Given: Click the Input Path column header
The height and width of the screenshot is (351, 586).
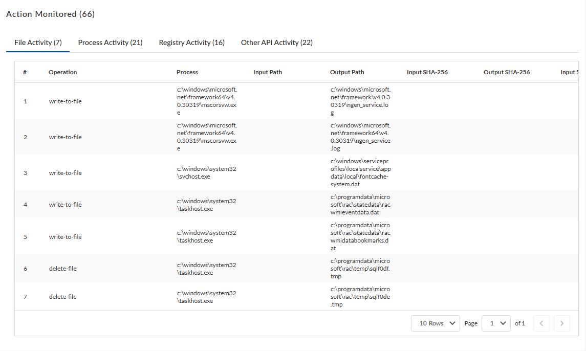Looking at the screenshot, I should (268, 72).
